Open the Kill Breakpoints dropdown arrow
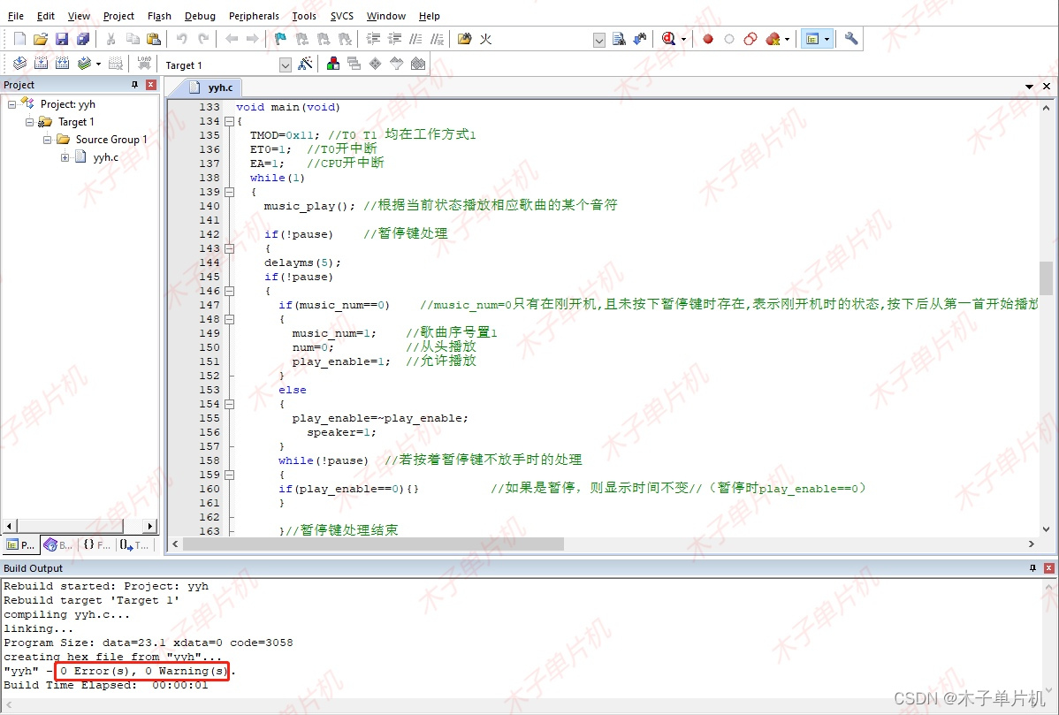 point(788,39)
